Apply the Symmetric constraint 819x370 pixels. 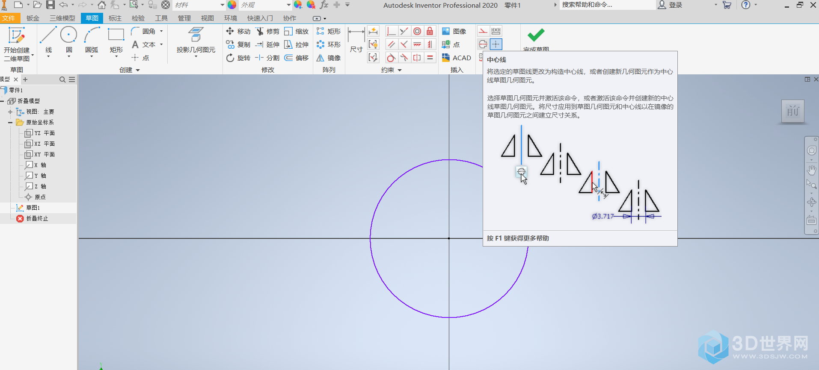click(417, 58)
